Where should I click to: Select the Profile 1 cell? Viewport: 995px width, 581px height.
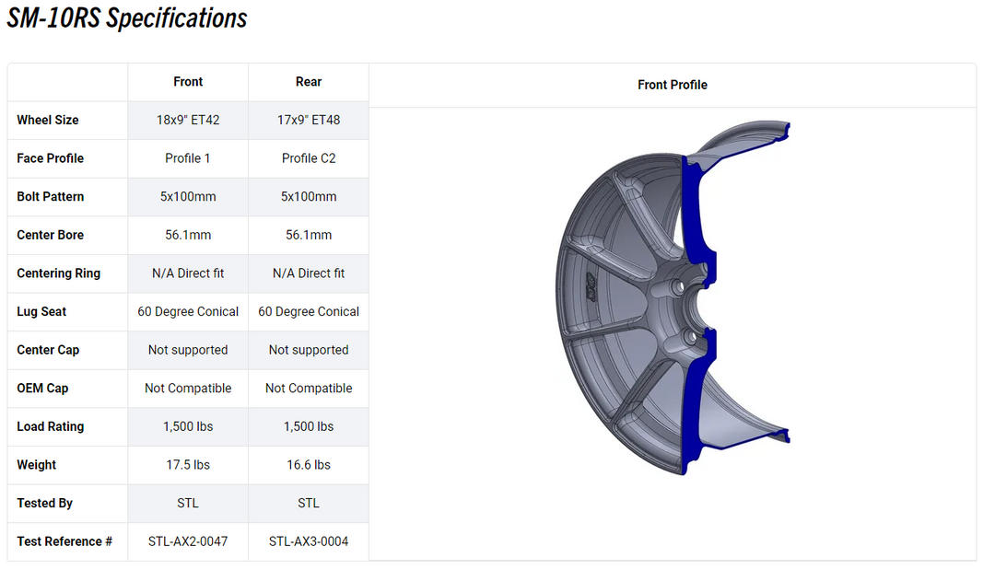[187, 158]
